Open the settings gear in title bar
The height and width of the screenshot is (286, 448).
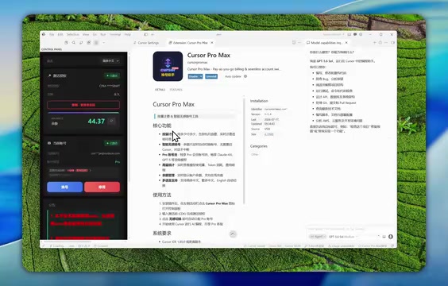pos(361,34)
